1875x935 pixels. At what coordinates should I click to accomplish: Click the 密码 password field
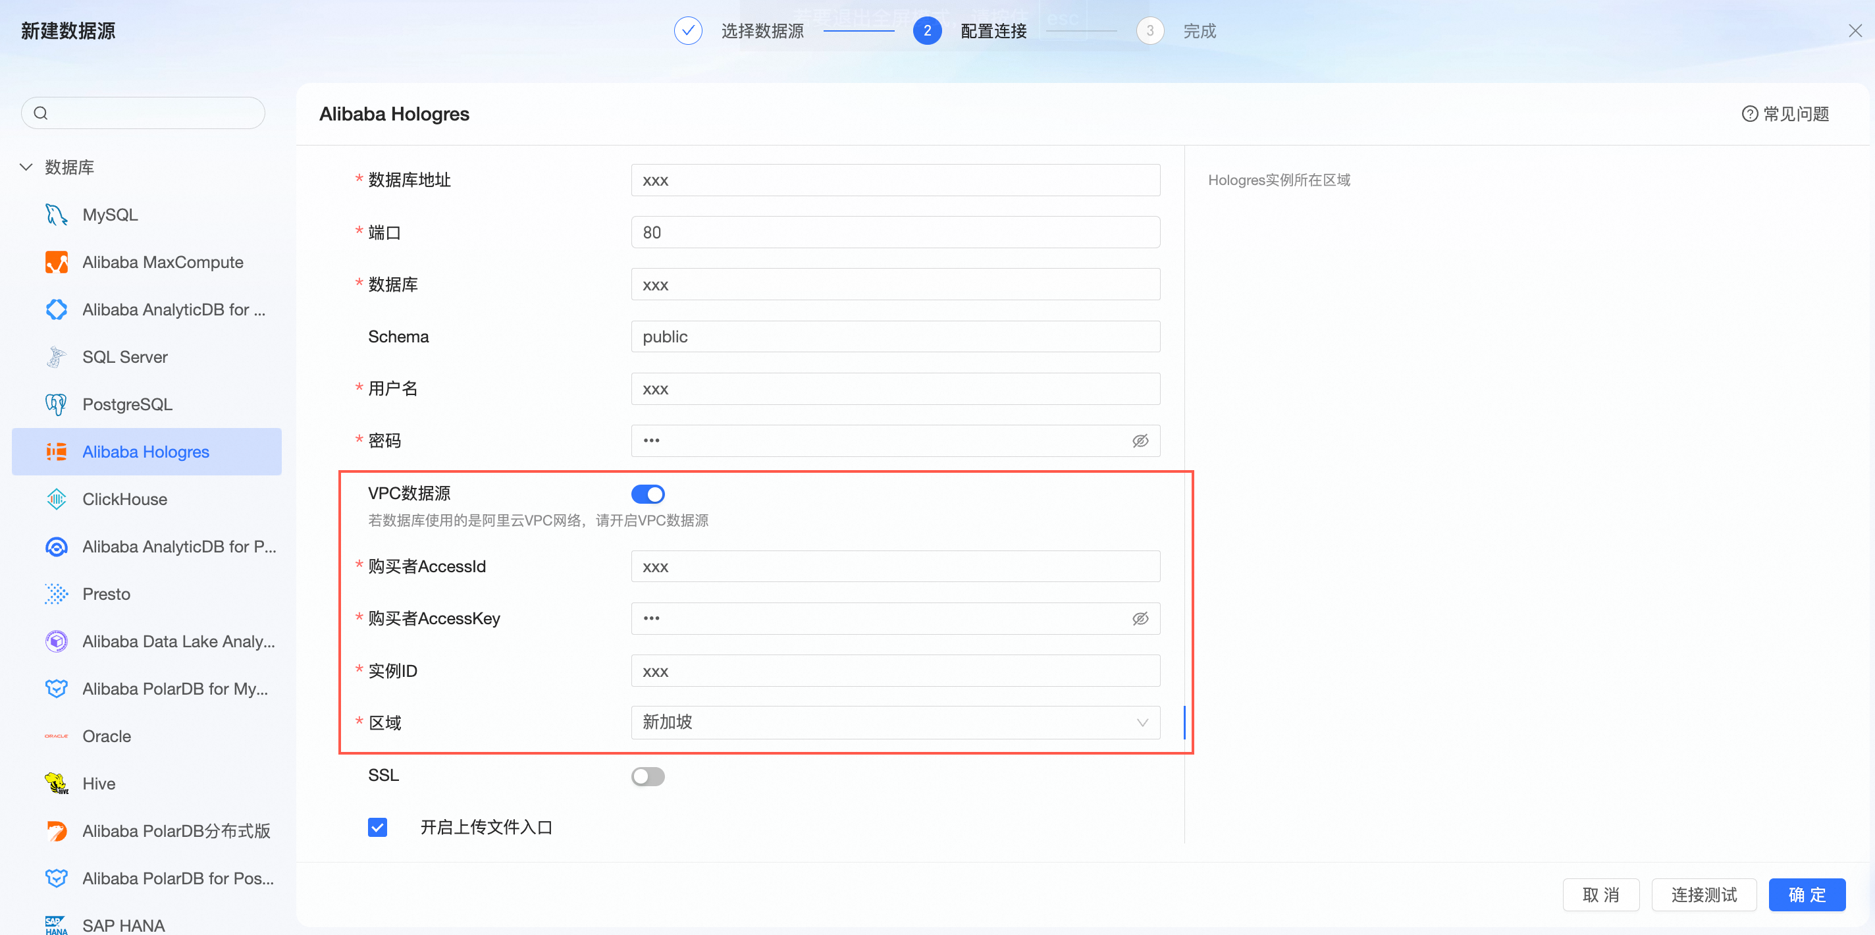pos(895,441)
